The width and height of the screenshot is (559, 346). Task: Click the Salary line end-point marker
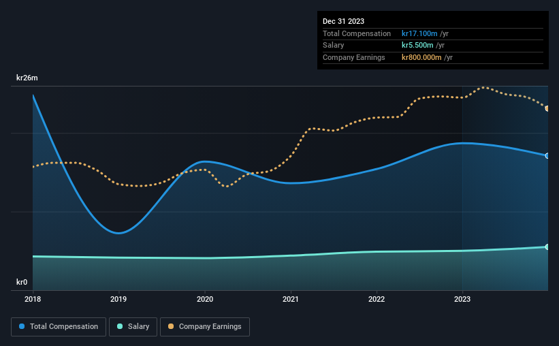(x=547, y=247)
